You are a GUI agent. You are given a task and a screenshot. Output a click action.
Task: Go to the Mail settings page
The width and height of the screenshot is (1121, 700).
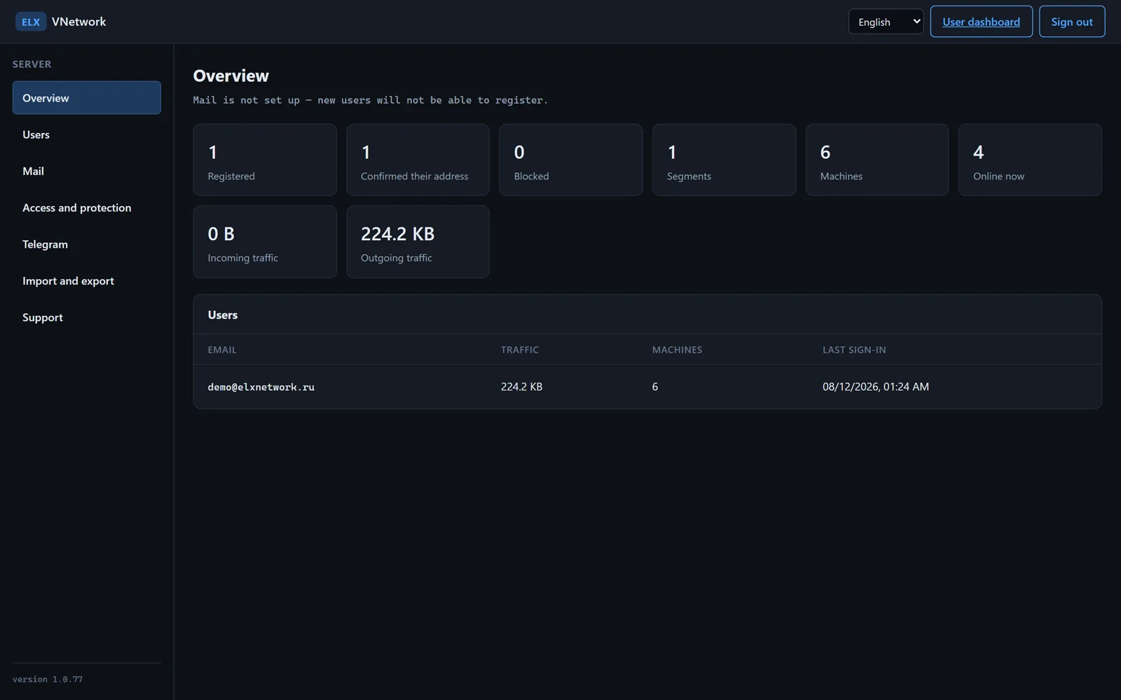click(87, 171)
